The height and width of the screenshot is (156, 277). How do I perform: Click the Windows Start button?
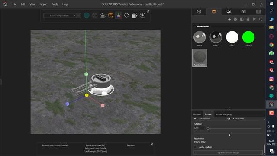271,4
